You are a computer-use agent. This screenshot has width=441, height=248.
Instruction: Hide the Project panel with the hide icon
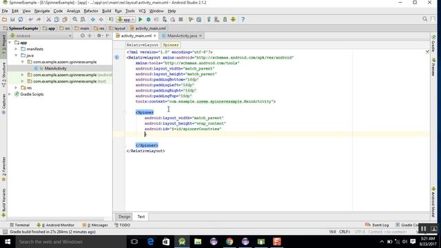click(x=108, y=36)
